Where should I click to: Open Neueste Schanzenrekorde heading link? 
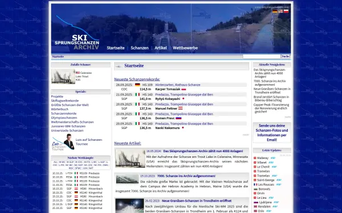pyautogui.click(x=137, y=80)
